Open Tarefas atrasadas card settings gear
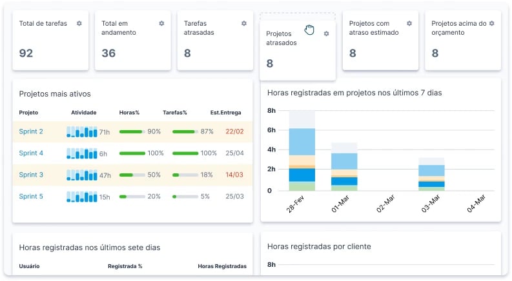This screenshot has width=512, height=281. [x=244, y=23]
